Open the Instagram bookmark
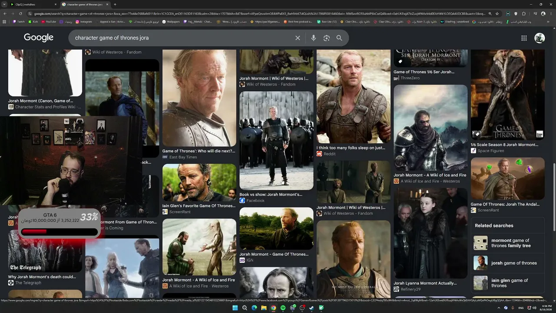 (x=84, y=21)
